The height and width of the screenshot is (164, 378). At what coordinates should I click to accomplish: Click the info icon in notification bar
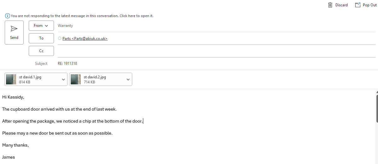point(7,16)
